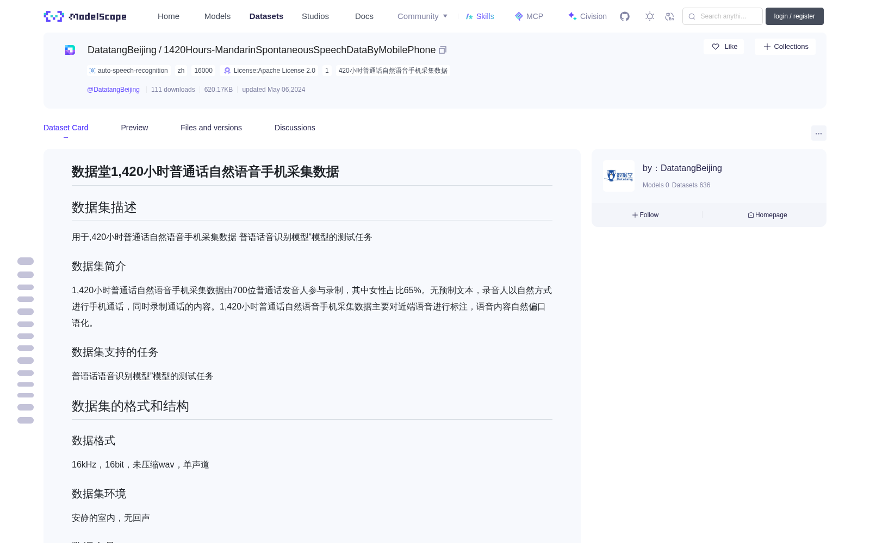The image size is (870, 543).
Task: Add to Collections with plus button
Action: [x=785, y=47]
